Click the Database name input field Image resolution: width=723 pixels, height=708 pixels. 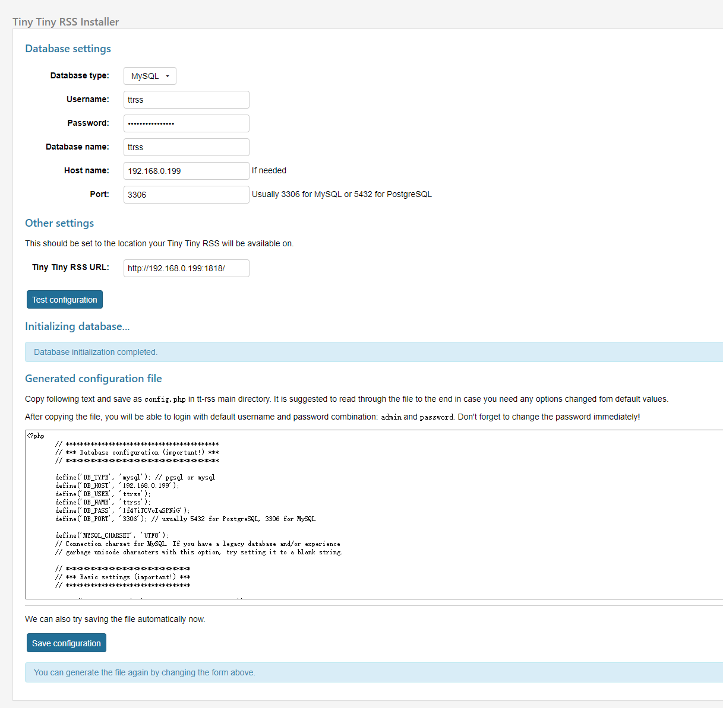[187, 147]
